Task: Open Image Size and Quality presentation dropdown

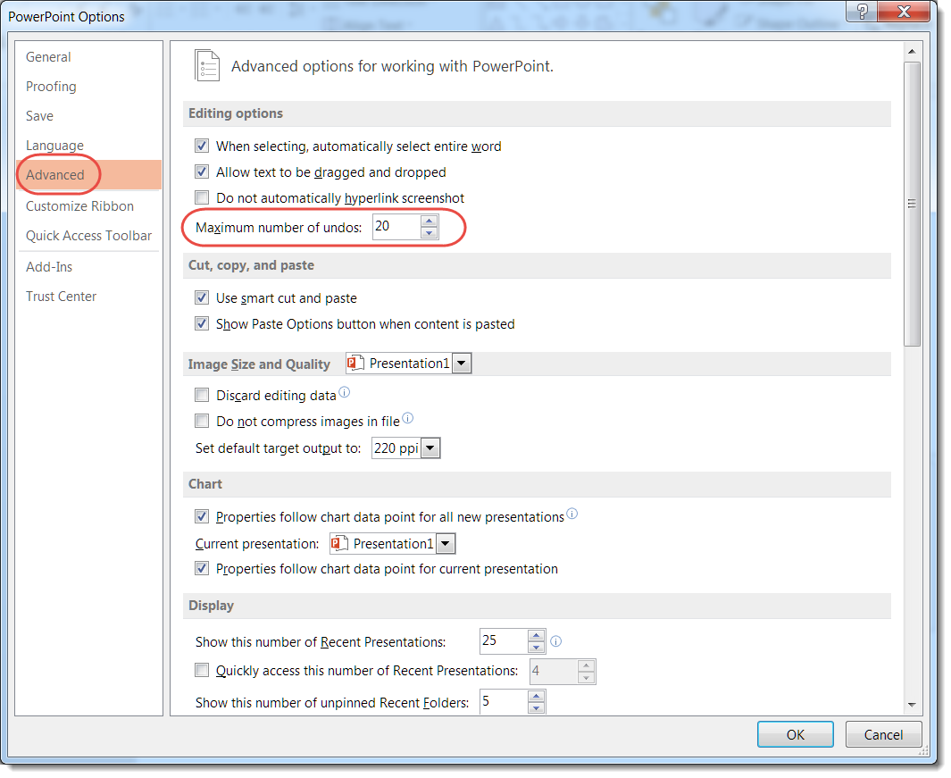Action: tap(462, 364)
